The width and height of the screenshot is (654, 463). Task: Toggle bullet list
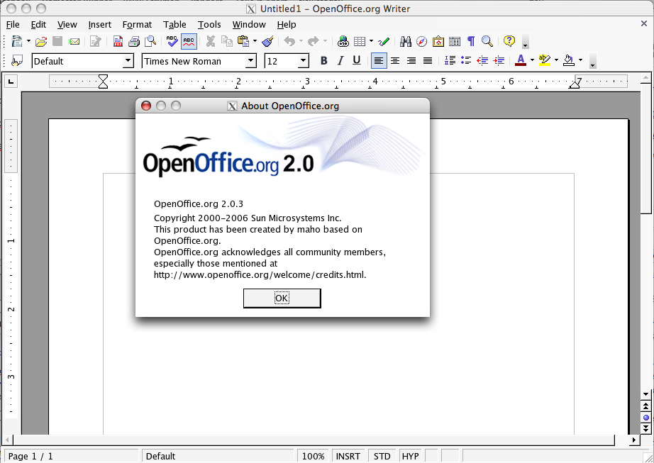[x=466, y=61]
